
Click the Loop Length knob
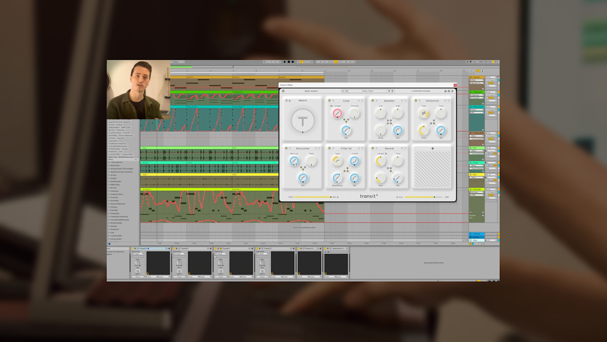(x=337, y=113)
